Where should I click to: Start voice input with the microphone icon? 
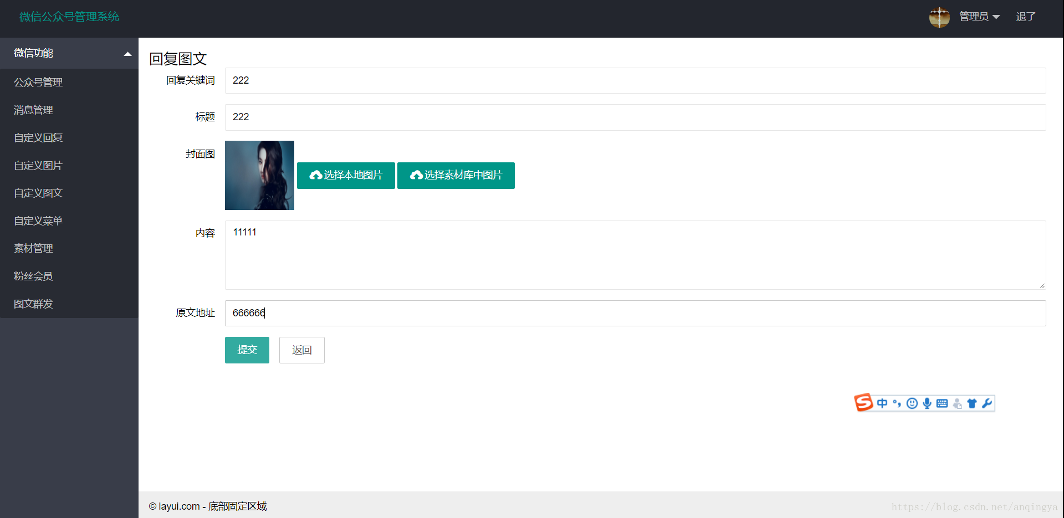pos(927,403)
